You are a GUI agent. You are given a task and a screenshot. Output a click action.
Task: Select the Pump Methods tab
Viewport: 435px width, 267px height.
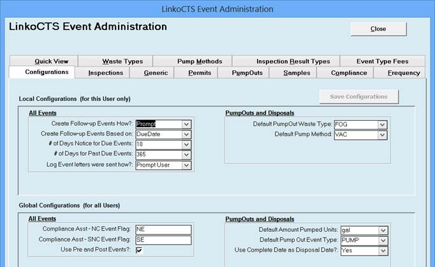coord(199,61)
